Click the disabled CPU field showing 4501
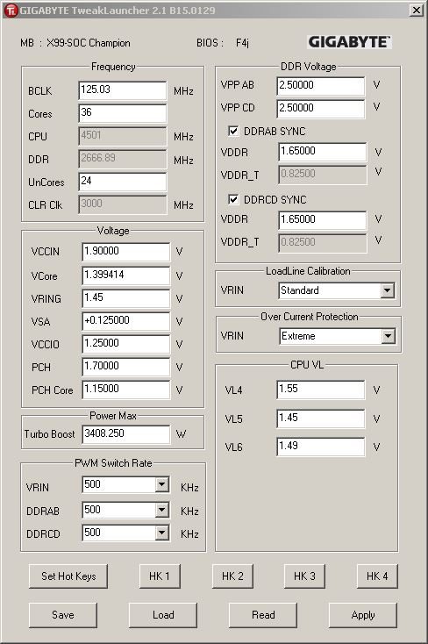 (x=123, y=136)
